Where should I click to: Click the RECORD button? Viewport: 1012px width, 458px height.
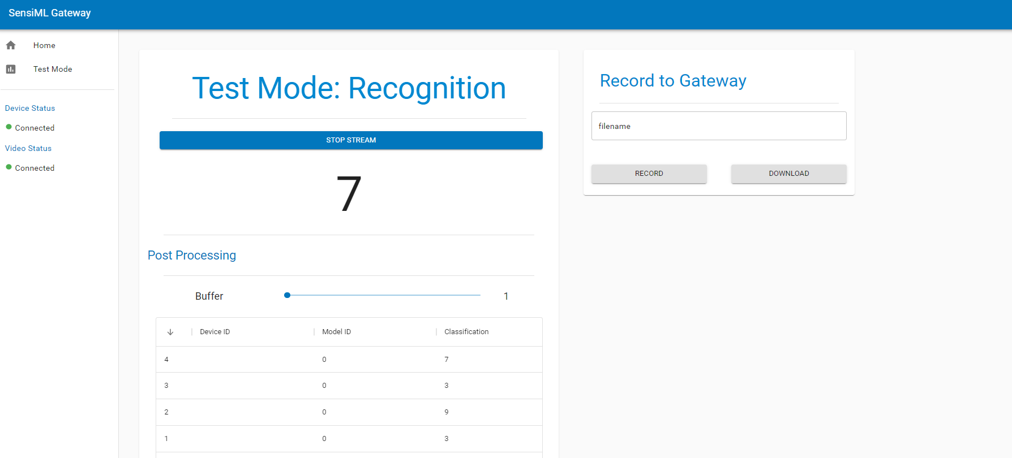click(x=649, y=174)
